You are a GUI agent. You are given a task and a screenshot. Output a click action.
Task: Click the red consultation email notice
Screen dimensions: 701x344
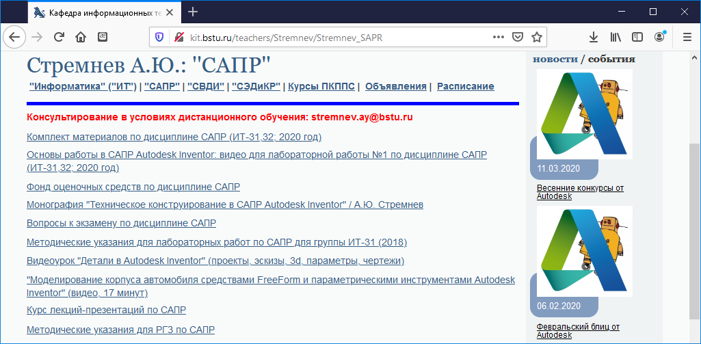tap(220, 117)
